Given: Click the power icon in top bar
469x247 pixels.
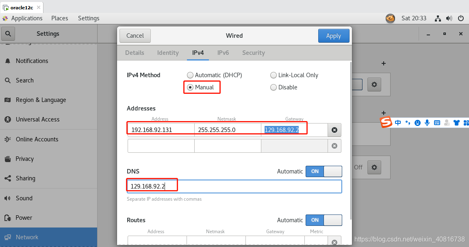Looking at the screenshot, I should click(x=461, y=18).
